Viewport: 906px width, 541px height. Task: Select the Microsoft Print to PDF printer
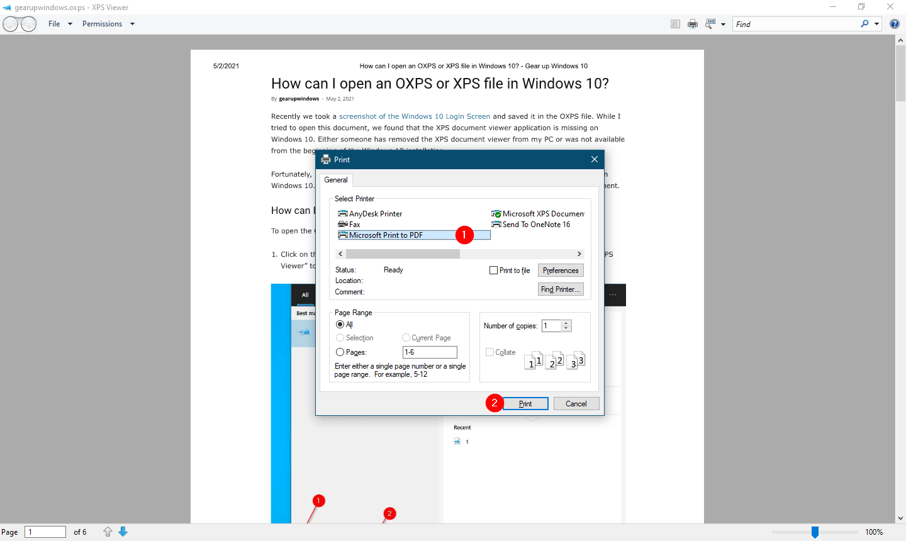coord(386,235)
